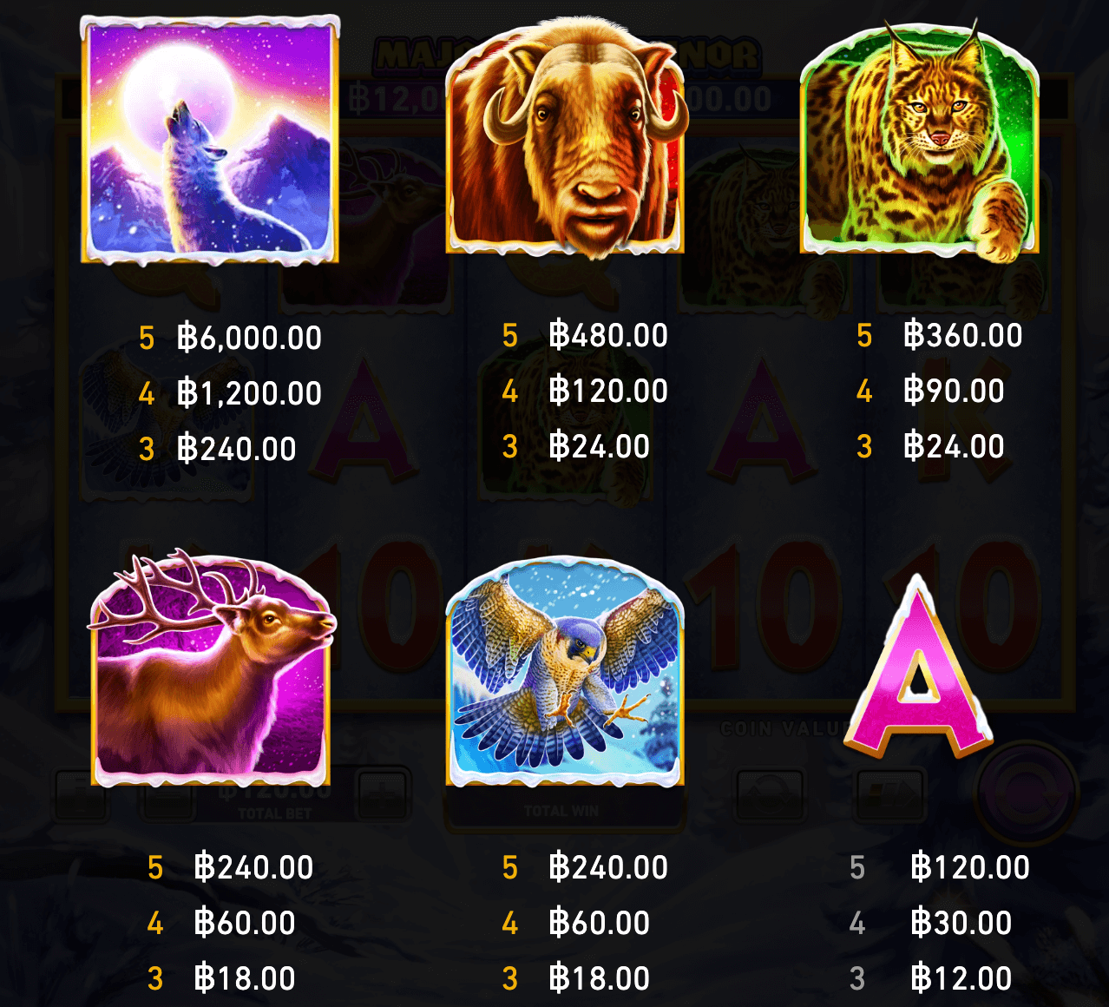
Task: Click the dimmed minus bet button
Action: click(167, 795)
